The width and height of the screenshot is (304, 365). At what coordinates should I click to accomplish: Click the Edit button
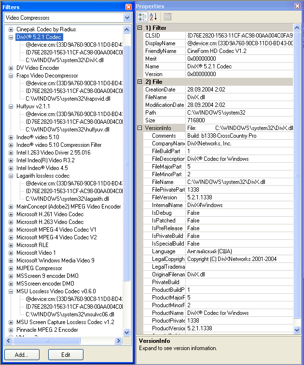pos(66,354)
